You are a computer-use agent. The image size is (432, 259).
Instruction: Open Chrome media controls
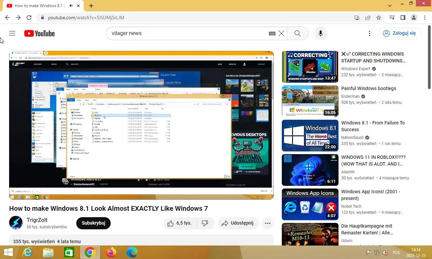[x=392, y=18]
